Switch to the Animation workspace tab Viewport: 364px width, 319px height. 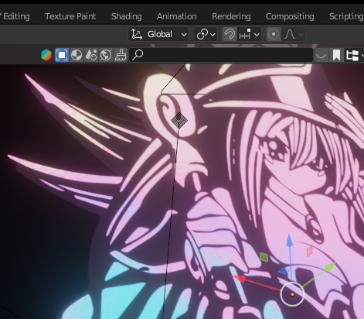(177, 16)
